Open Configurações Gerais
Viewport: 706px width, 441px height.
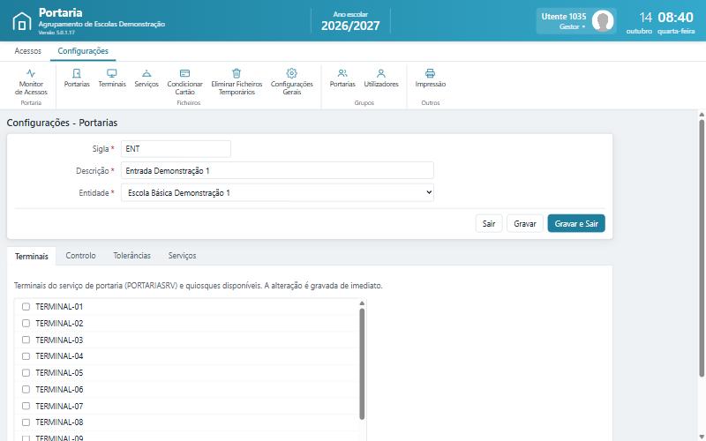point(292,82)
